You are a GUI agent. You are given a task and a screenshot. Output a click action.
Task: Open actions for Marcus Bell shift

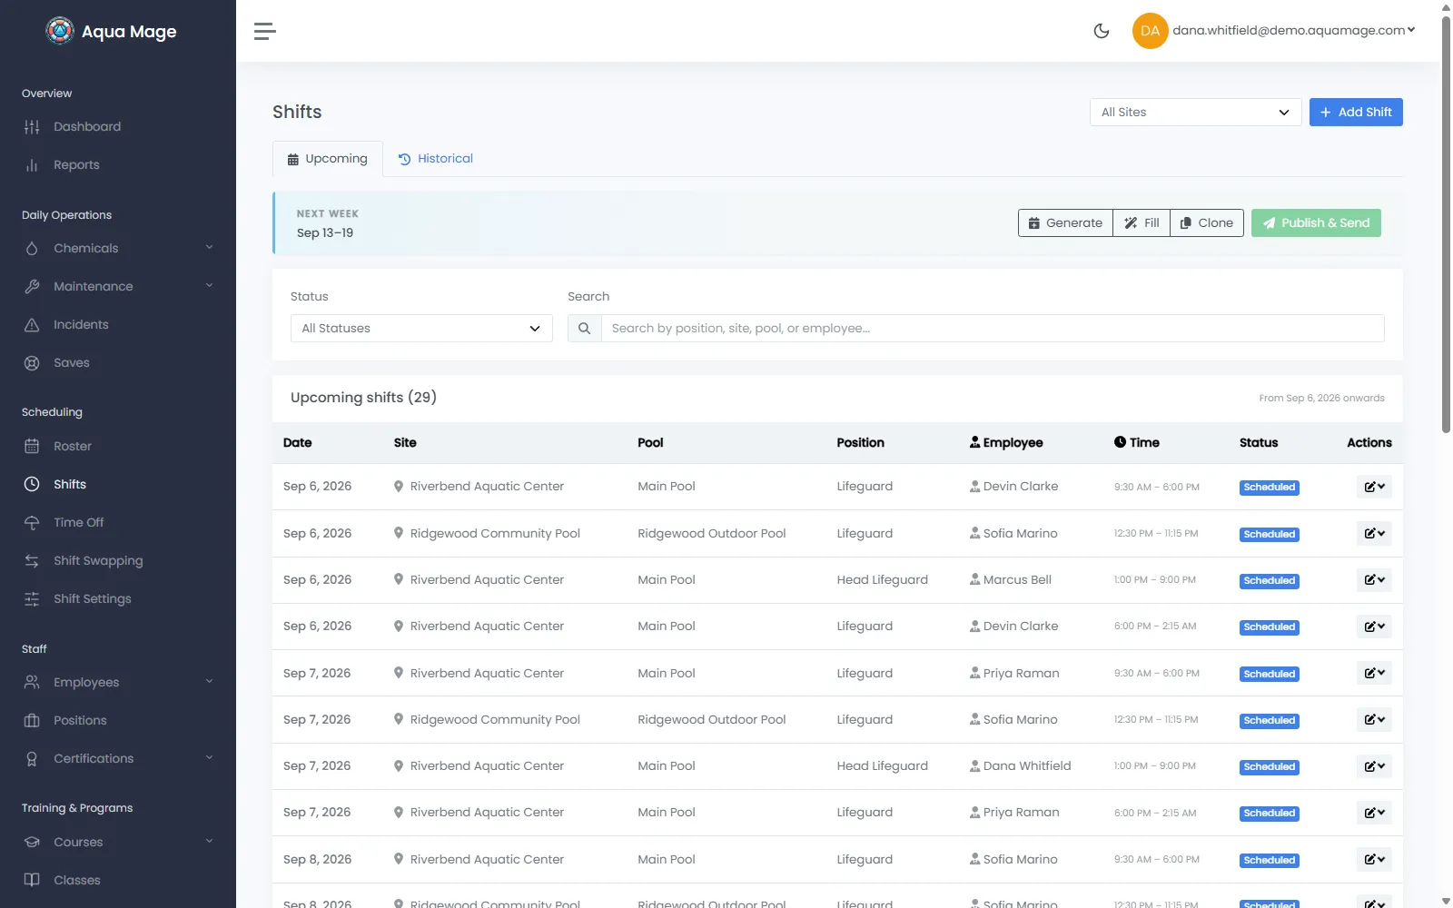[x=1374, y=580]
